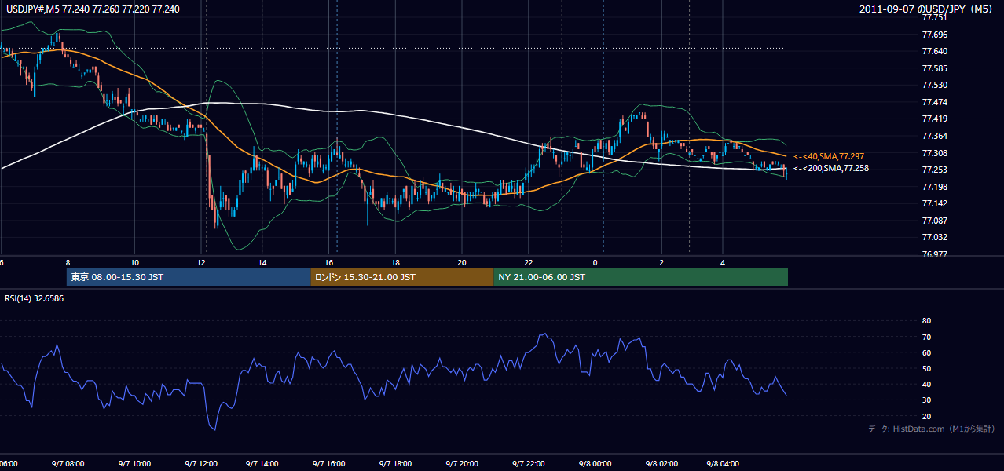Click the 200 SMA 77.258 label
This screenshot has width=1004, height=471.
pyautogui.click(x=830, y=168)
